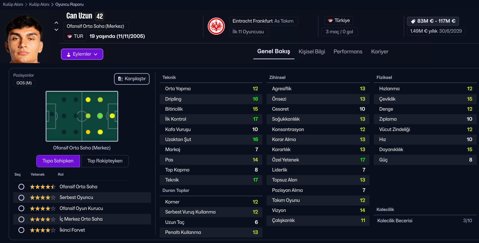Open the Kariyer tab
479x243 pixels.
[380, 51]
